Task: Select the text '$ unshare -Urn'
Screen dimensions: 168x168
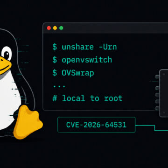Action: coord(84,47)
